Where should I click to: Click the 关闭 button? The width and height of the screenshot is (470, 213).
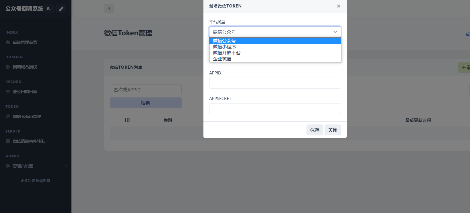(333, 130)
